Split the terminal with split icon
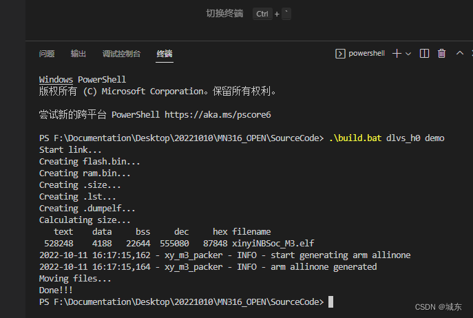The width and height of the screenshot is (473, 318). click(x=424, y=54)
